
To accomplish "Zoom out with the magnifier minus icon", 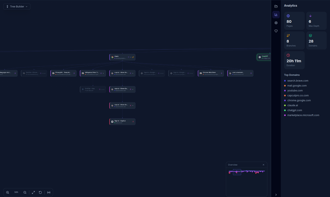I will point(25,192).
